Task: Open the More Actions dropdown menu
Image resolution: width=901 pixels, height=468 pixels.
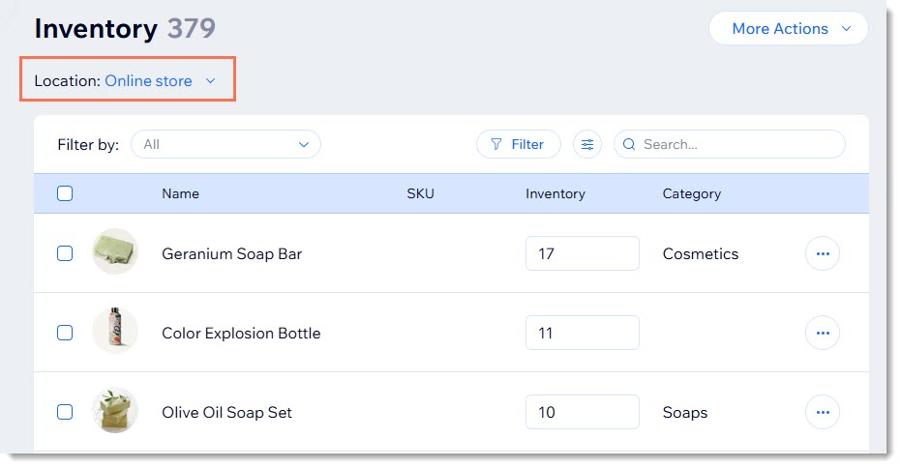Action: coord(789,29)
